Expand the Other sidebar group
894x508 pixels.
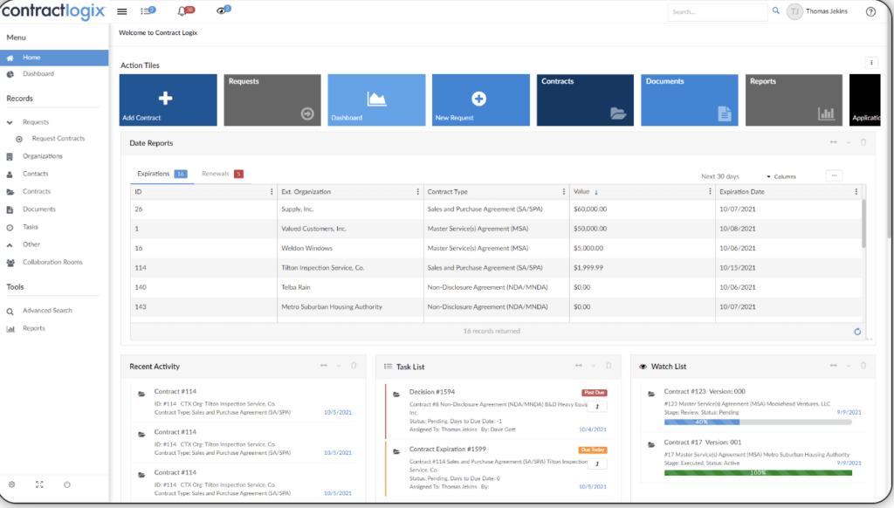(10, 244)
